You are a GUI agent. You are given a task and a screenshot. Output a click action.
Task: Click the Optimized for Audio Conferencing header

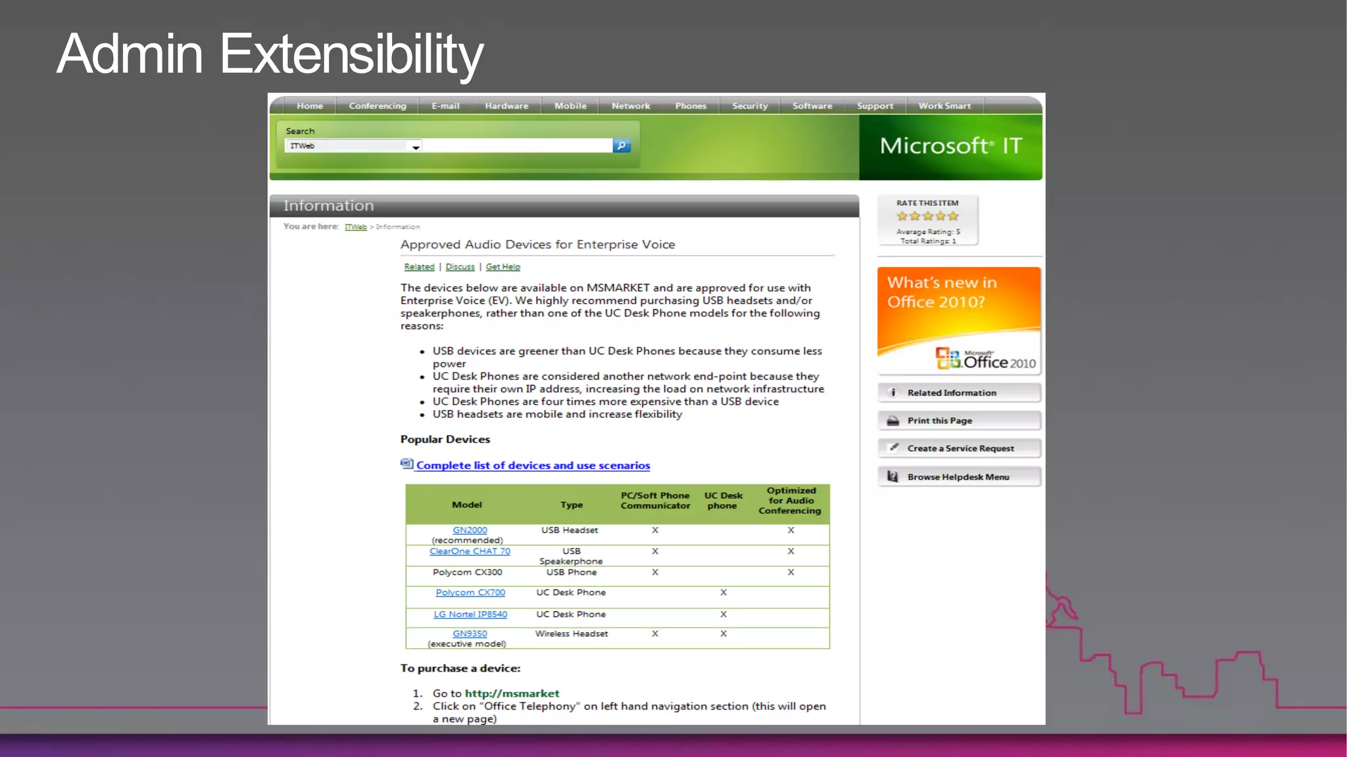791,501
